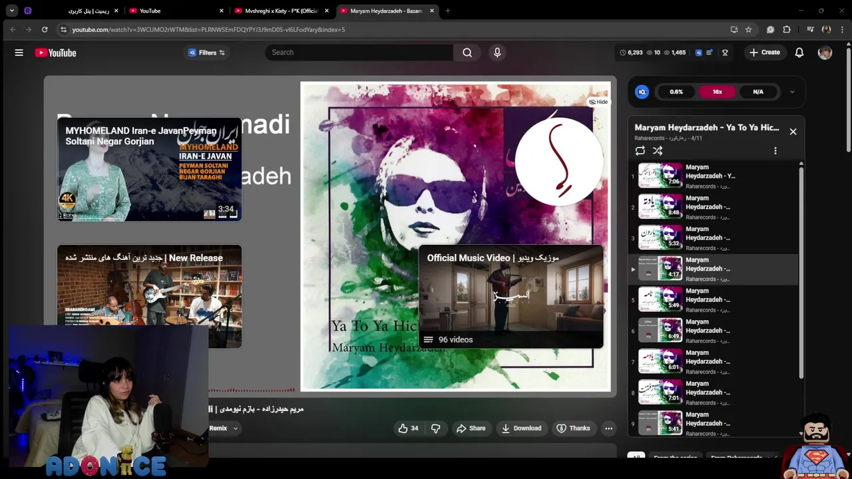Like the video with thumbs up
Screen dimensions: 852x479
(x=409, y=428)
